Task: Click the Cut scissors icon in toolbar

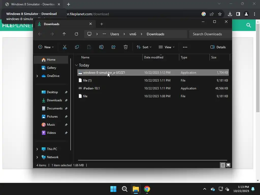Action: (65, 47)
